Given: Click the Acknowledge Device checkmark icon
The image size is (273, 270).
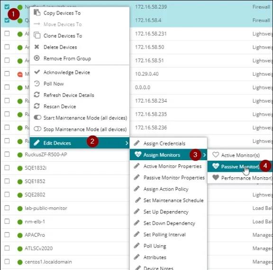Looking at the screenshot, I should point(37,72).
